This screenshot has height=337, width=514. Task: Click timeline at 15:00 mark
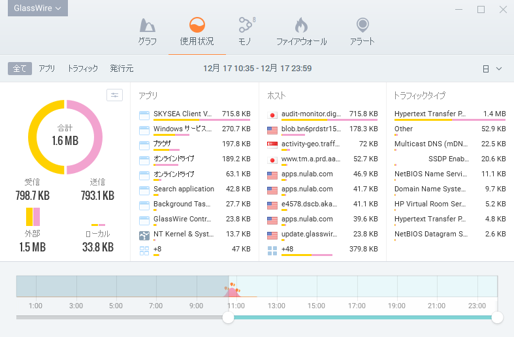pos(316,287)
